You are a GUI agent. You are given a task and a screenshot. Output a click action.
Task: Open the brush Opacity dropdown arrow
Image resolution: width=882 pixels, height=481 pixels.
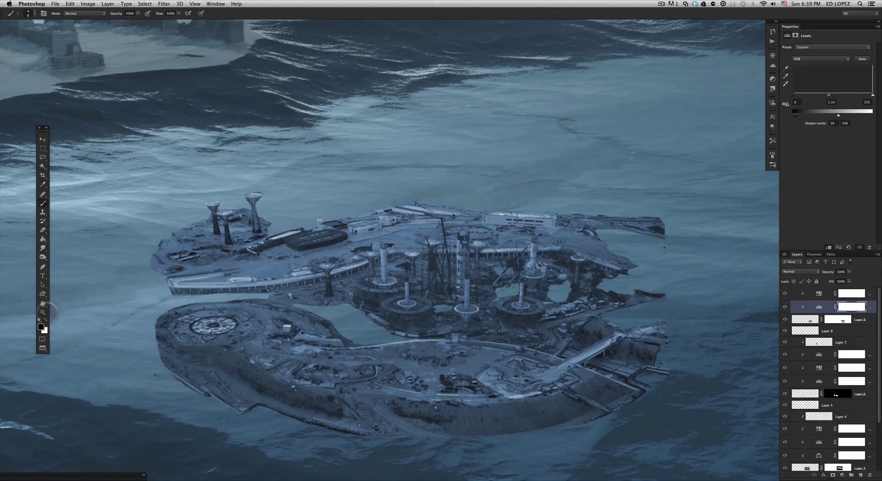click(x=138, y=13)
